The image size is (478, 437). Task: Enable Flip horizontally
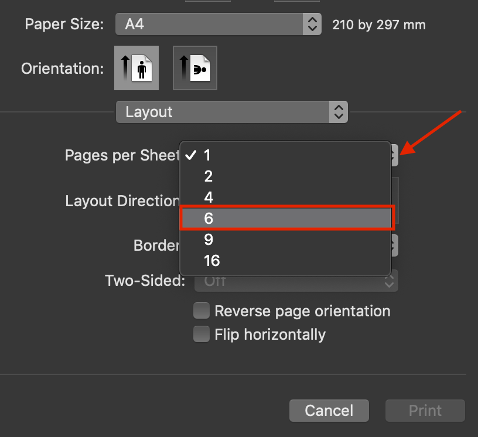pos(202,334)
